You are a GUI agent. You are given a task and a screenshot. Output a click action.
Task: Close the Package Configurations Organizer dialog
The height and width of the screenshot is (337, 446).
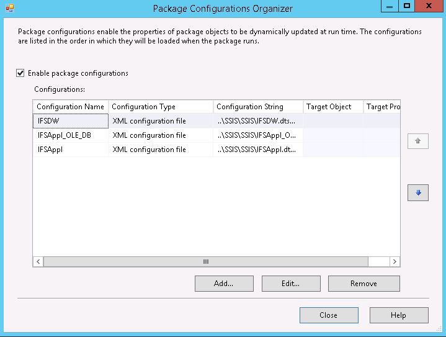pyautogui.click(x=328, y=315)
